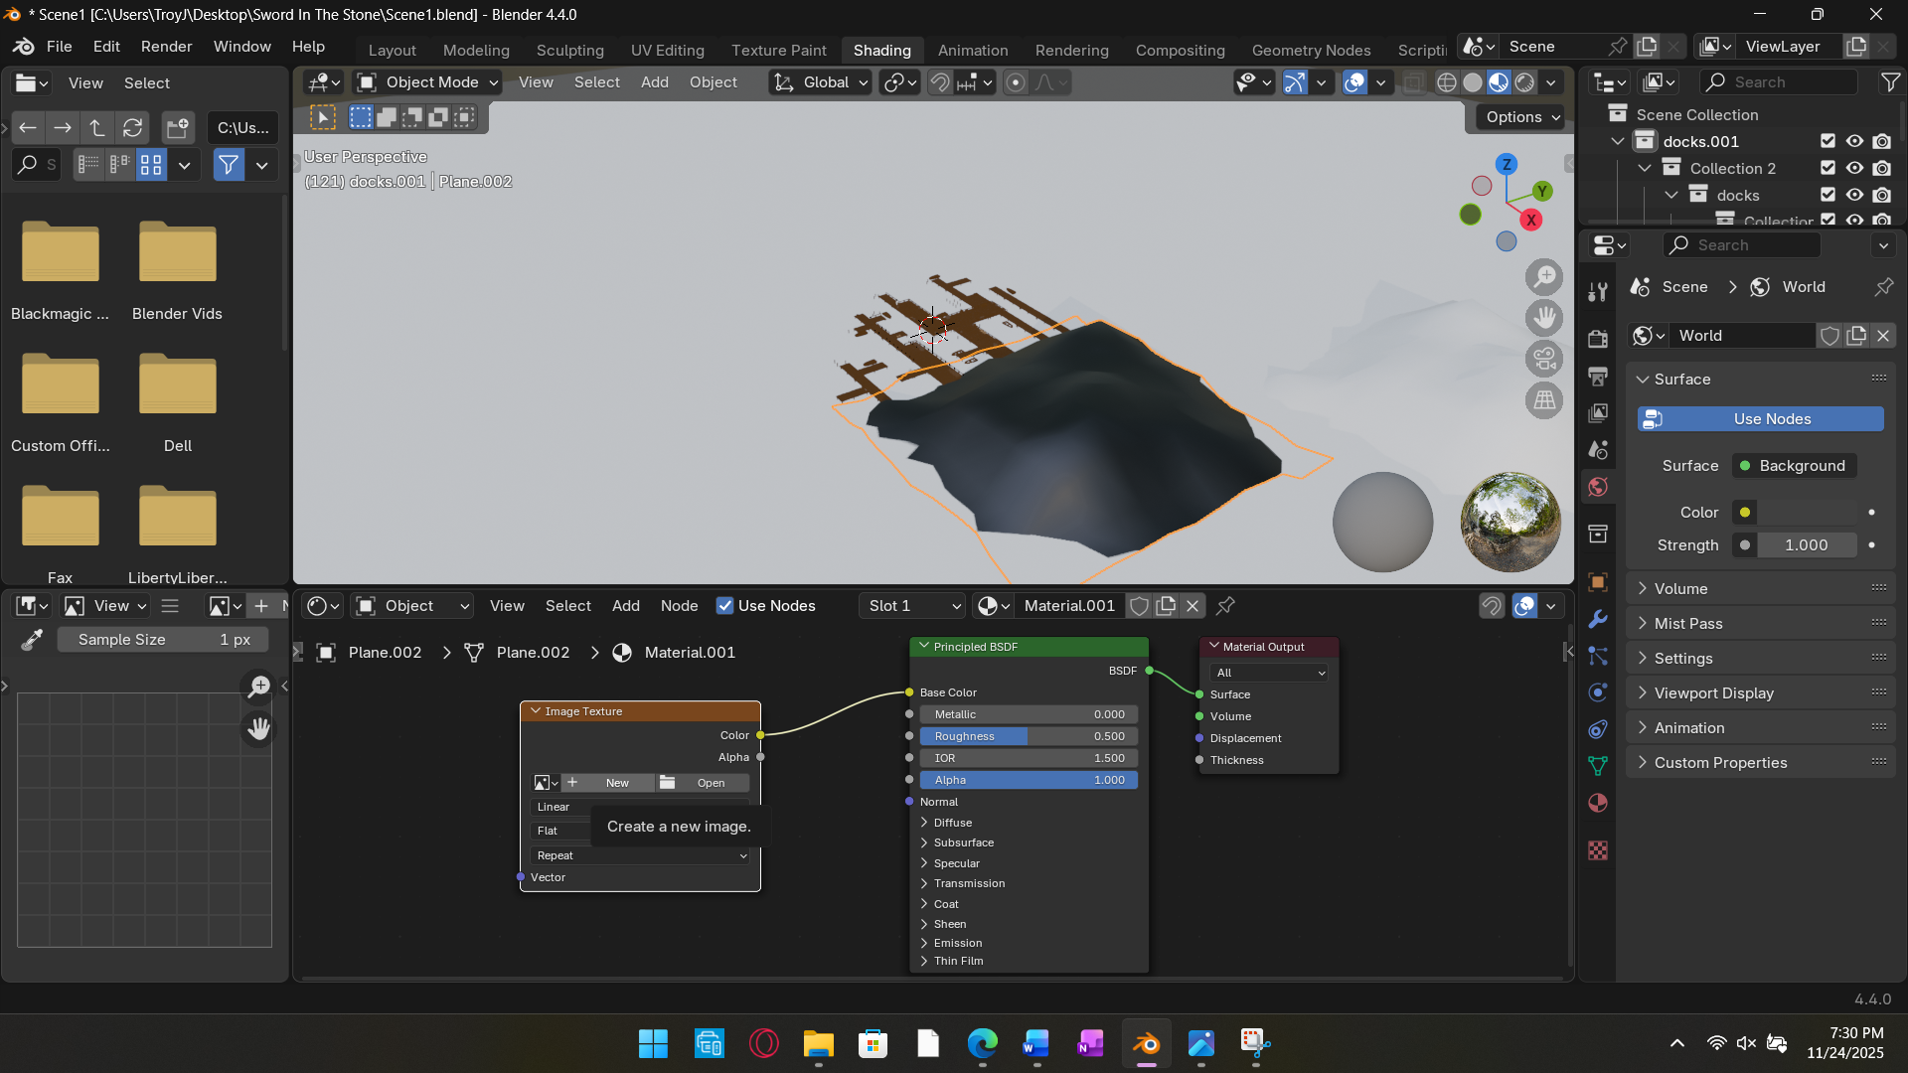Screen dimensions: 1908x1073
Task: Click the world Color swatch
Action: (x=1807, y=512)
